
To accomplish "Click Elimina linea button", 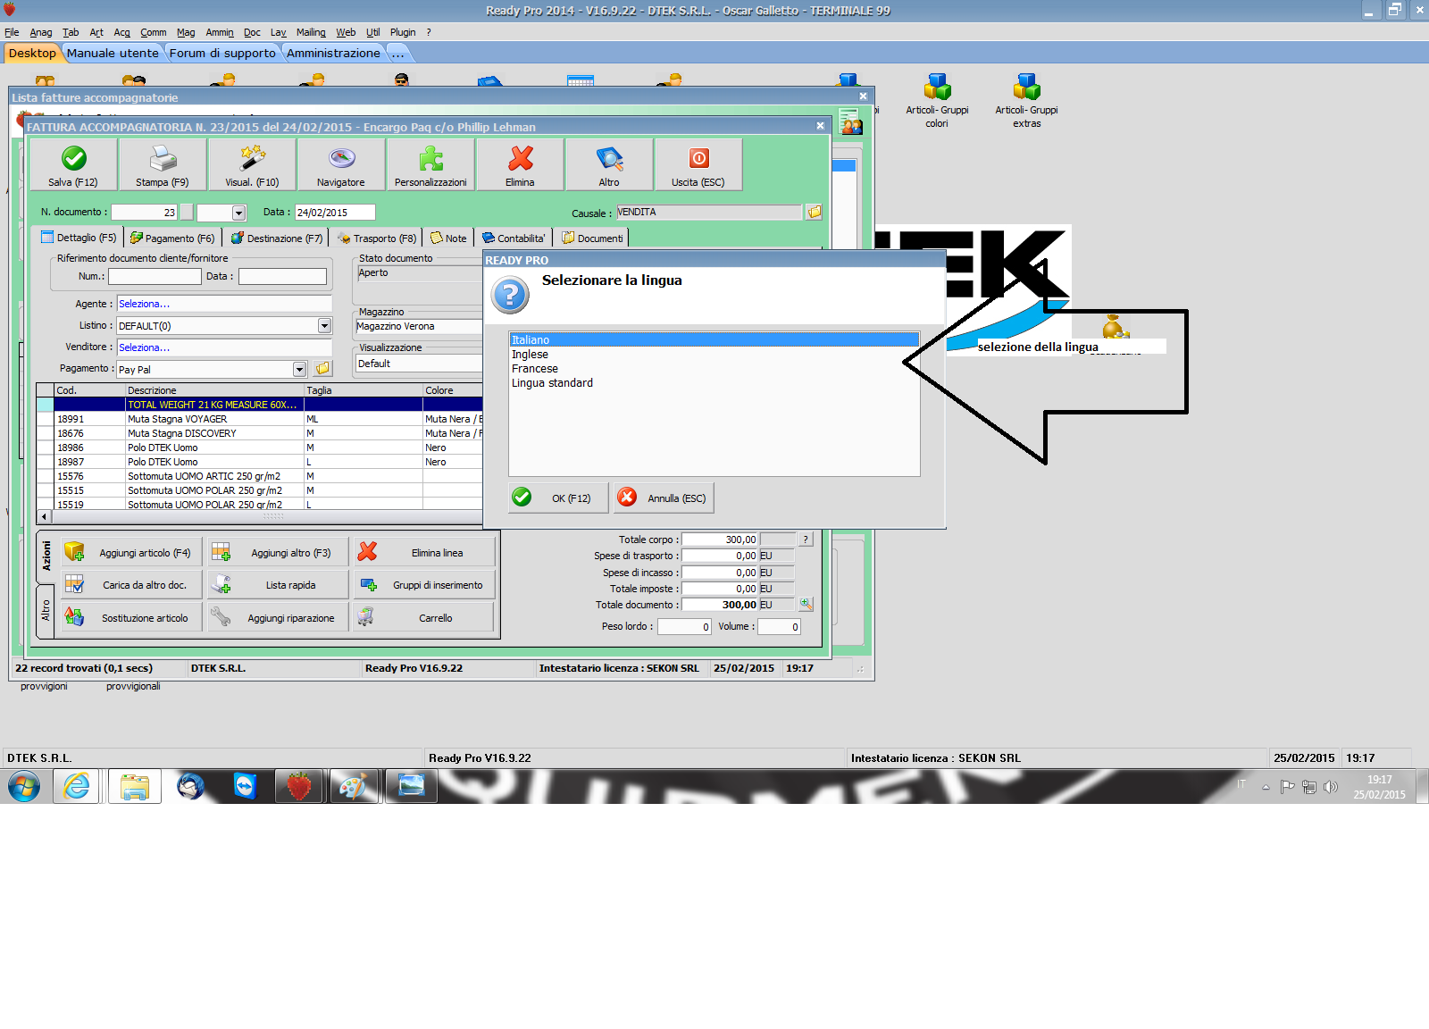I will click(424, 553).
